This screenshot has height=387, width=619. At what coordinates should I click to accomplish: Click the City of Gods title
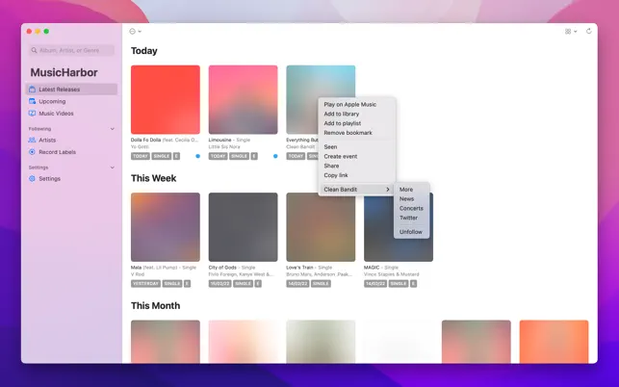(x=222, y=268)
